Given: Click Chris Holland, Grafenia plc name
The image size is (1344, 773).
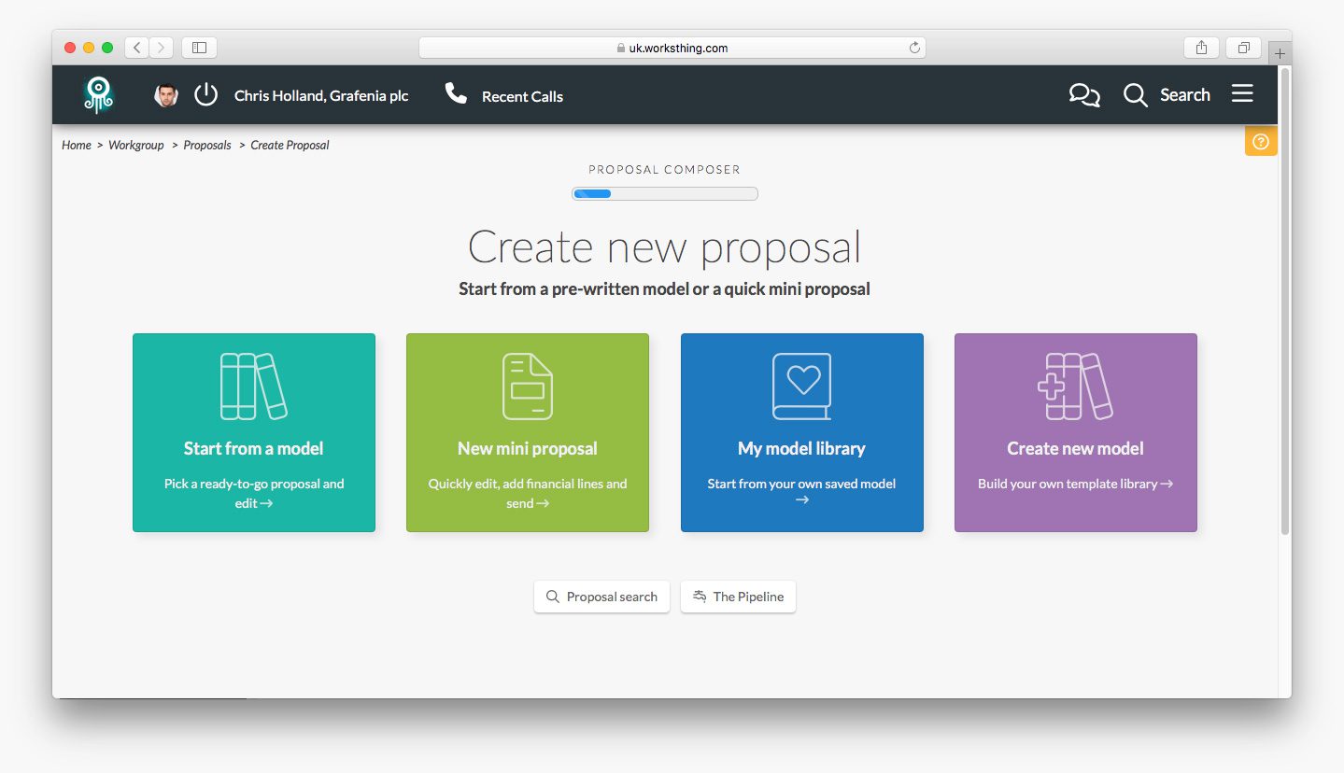Looking at the screenshot, I should click(x=321, y=95).
